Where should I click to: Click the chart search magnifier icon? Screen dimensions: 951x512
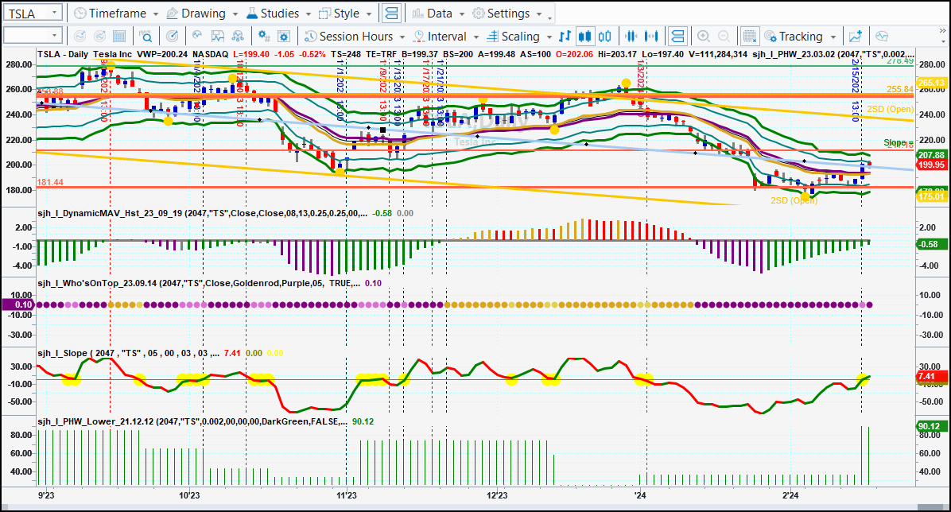coord(146,37)
